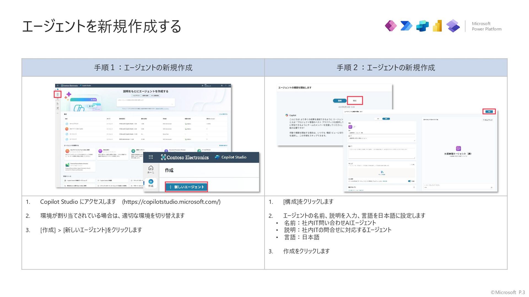
Task: Select the 構成 tab highlighted in red
Action: pos(355,101)
